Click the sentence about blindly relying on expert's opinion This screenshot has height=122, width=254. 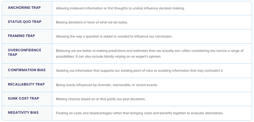pyautogui.click(x=119, y=57)
